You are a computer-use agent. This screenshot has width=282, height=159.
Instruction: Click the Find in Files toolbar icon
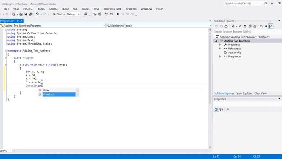pos(85,14)
